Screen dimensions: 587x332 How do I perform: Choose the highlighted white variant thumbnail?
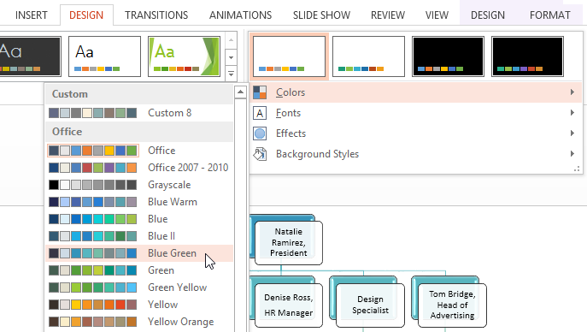289,56
